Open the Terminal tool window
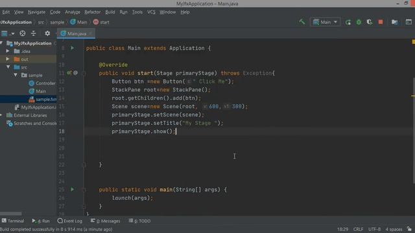 point(13,221)
